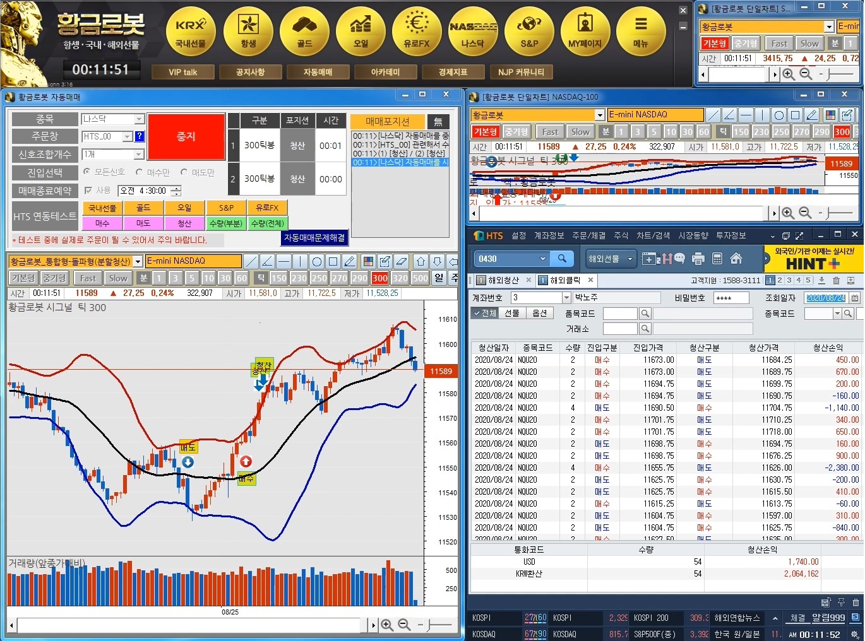Go to home icon in HTS toolbar

736,259
